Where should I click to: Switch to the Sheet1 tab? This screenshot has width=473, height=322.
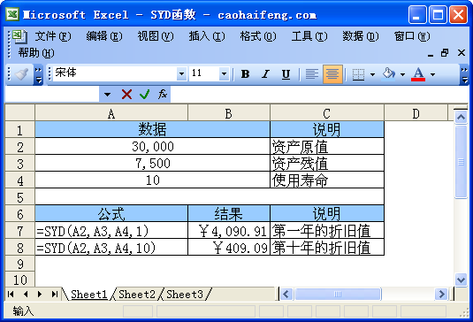(89, 295)
